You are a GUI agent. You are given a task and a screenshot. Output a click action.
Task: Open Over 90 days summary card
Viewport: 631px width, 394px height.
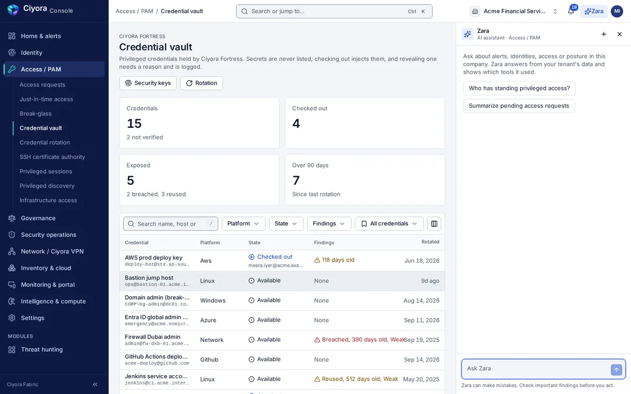click(x=365, y=180)
